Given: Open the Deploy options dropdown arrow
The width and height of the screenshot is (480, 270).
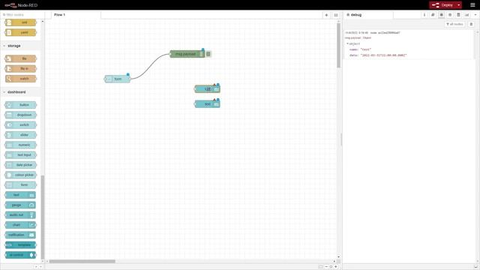Looking at the screenshot, I should (458, 5).
